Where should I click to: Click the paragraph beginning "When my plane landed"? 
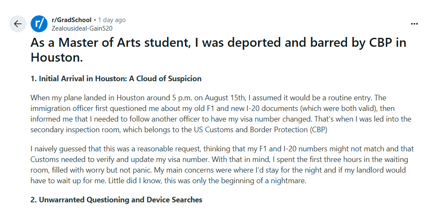click(x=221, y=114)
